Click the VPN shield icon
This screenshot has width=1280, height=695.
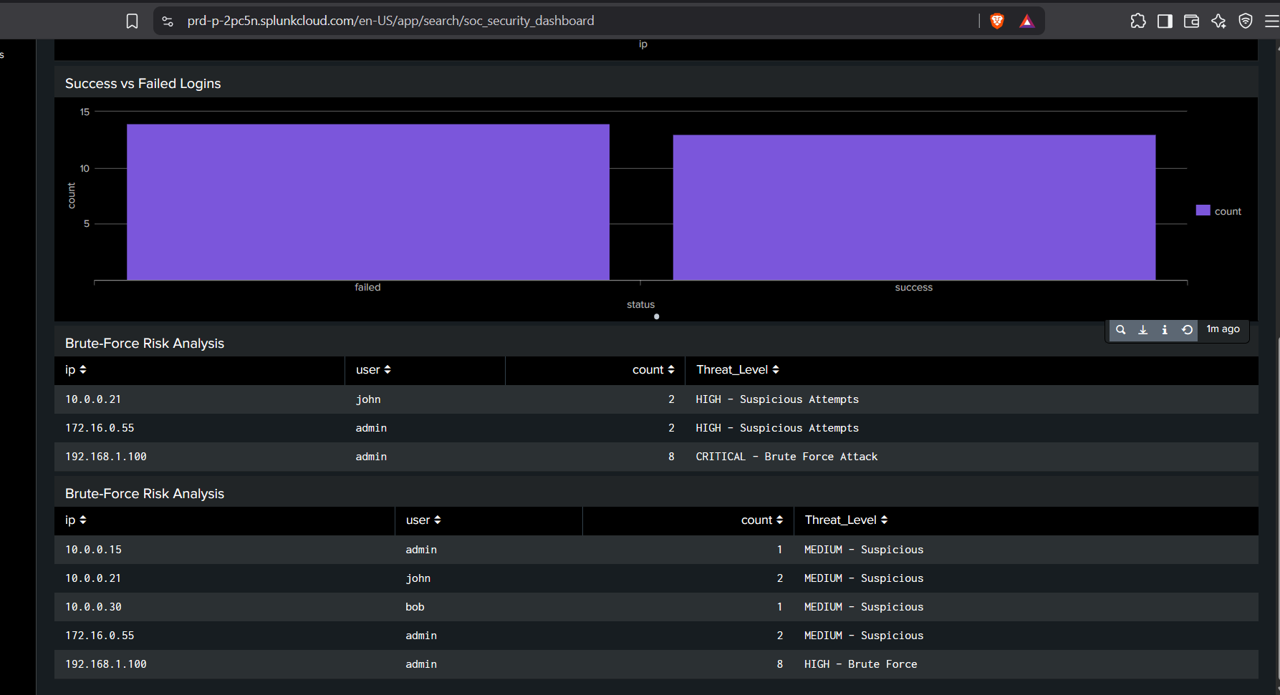point(1246,21)
